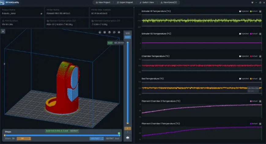Click the third viewport toolbar icon

[109, 32]
